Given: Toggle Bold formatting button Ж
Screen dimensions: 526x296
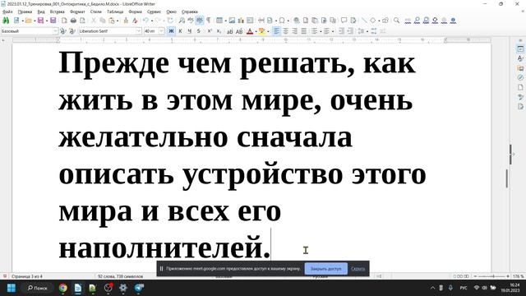Looking at the screenshot, I should (171, 31).
